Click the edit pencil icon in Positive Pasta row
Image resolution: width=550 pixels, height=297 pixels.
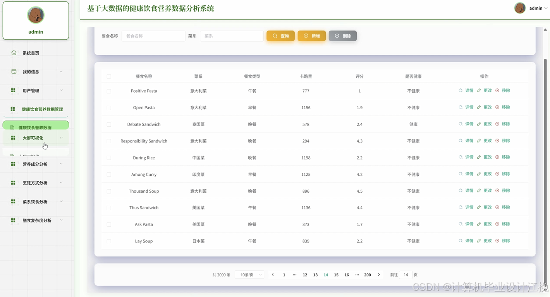point(479,90)
